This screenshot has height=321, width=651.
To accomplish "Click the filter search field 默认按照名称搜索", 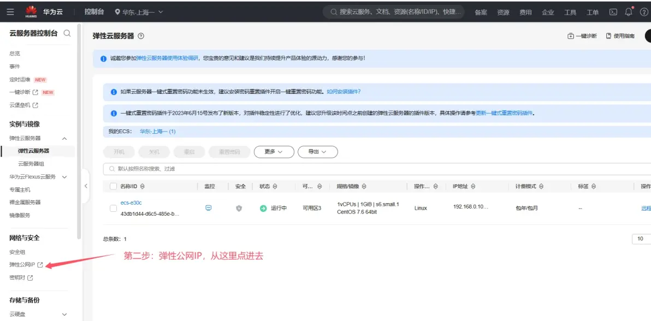I will [x=377, y=169].
